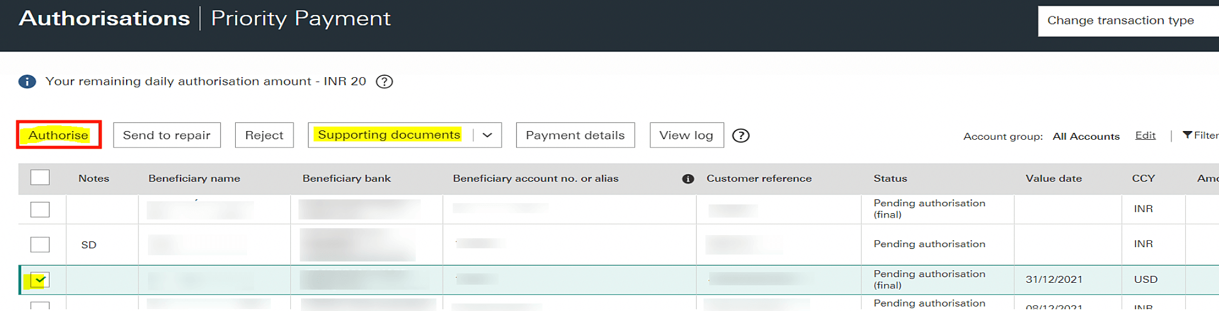Sort by Value date column header

pos(1053,179)
